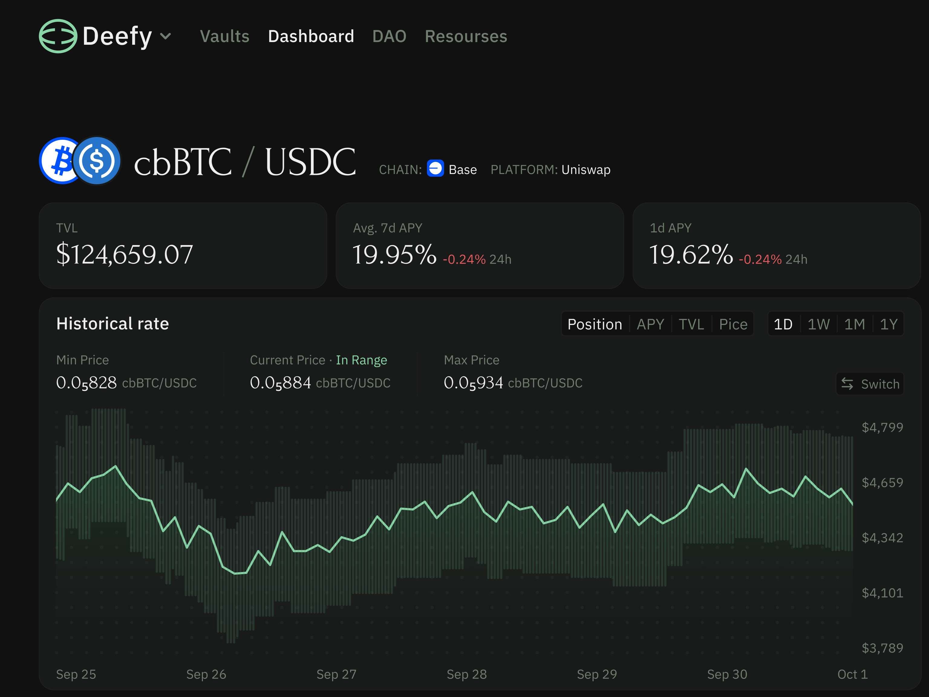This screenshot has width=929, height=697.
Task: Switch to the 1M time range
Action: point(855,324)
